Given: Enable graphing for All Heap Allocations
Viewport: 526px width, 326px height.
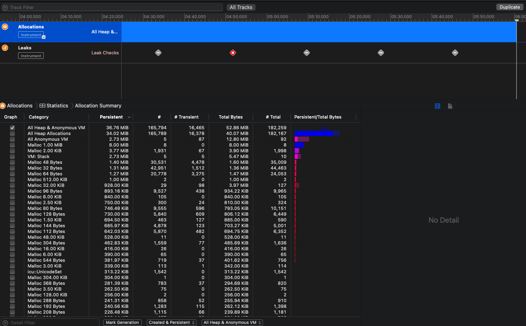Looking at the screenshot, I should [12, 133].
